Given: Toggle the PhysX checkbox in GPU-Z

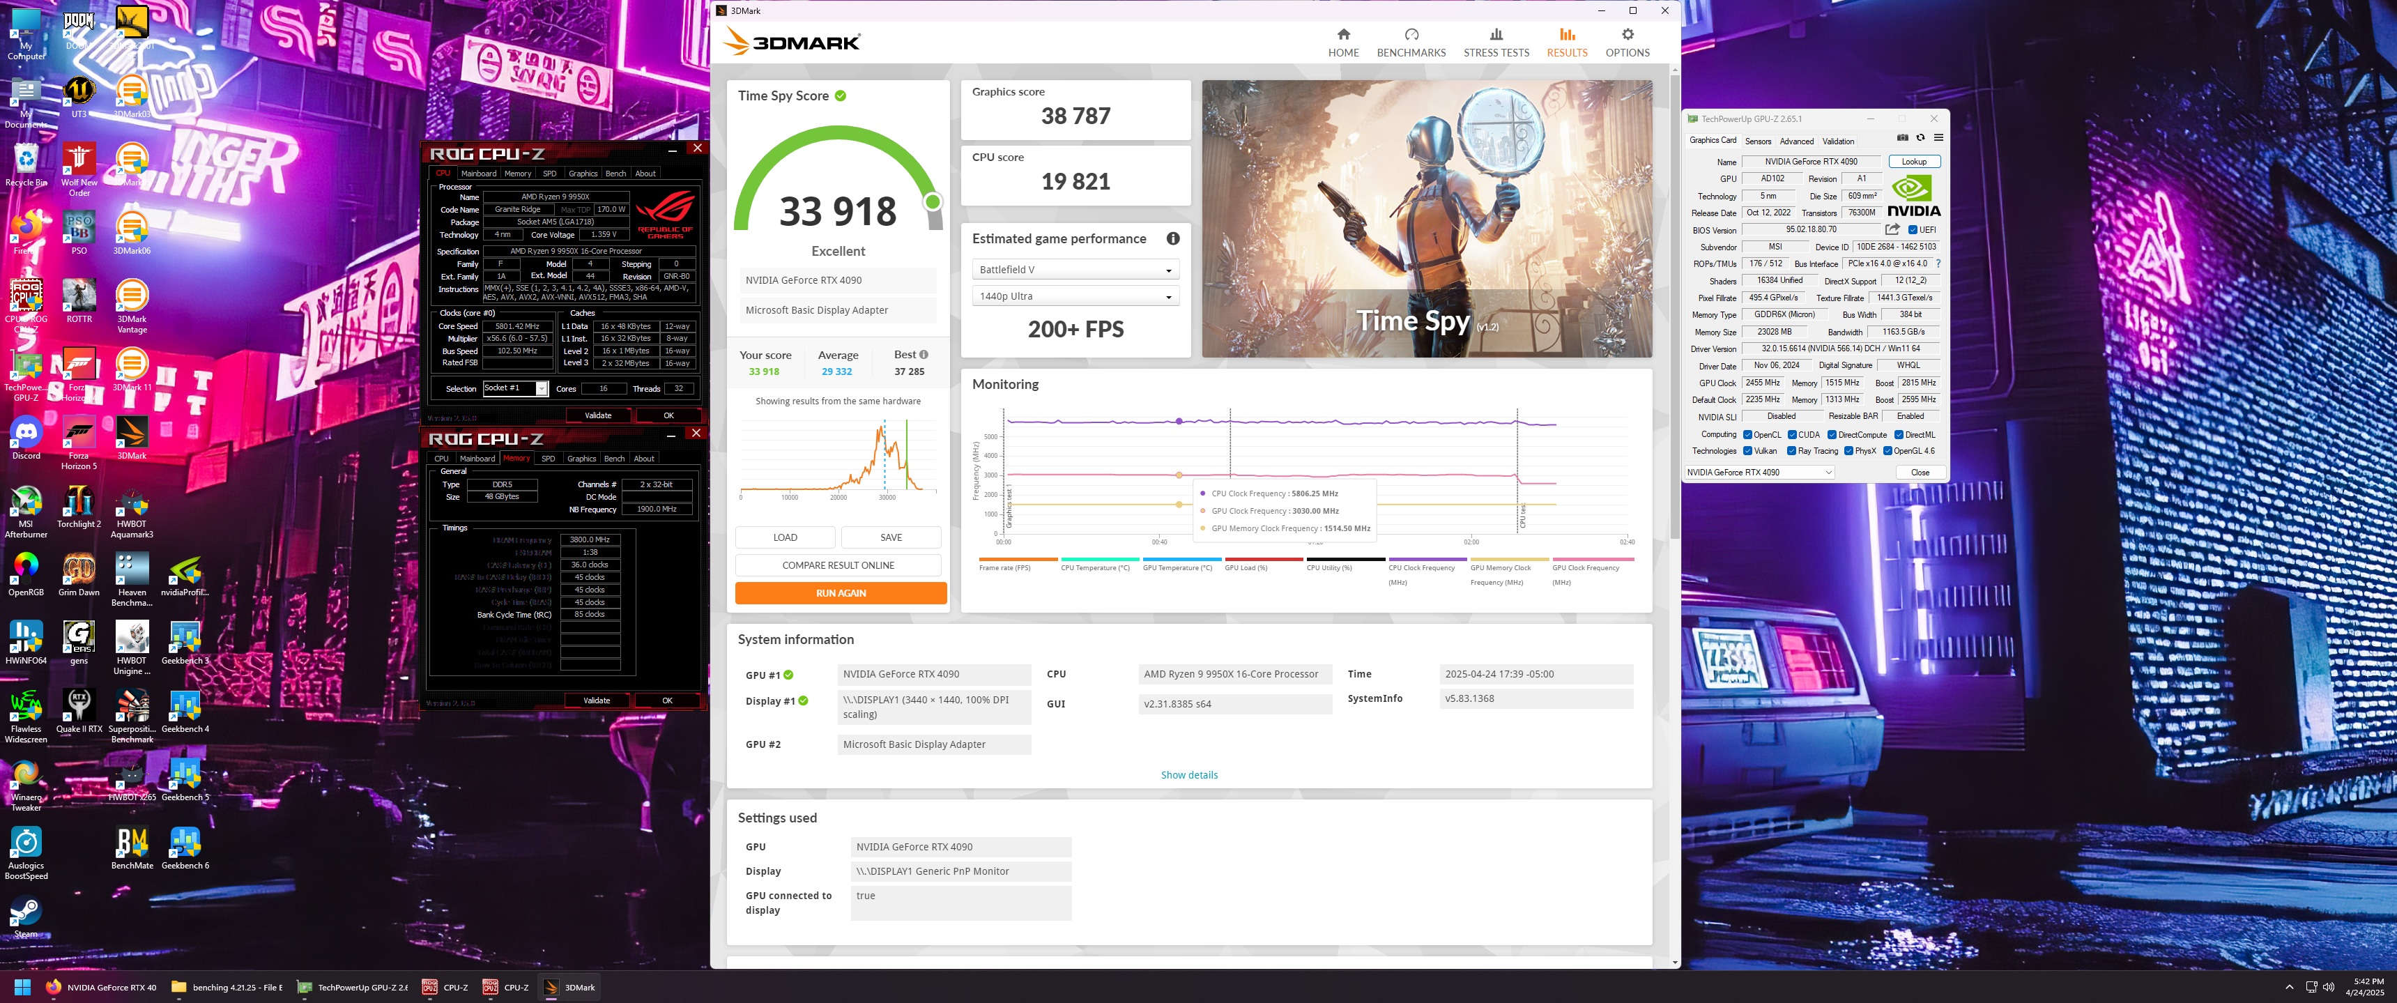Looking at the screenshot, I should pyautogui.click(x=1848, y=451).
